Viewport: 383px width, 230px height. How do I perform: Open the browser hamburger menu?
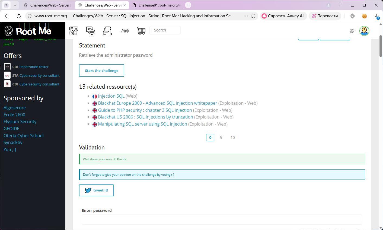[340, 5]
